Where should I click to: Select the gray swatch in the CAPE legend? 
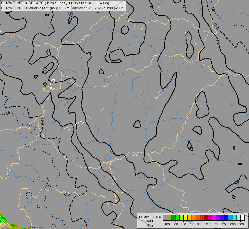click(165, 218)
